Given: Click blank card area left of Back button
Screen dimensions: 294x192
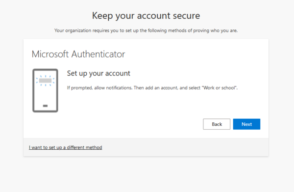Looking at the screenshot, I should 131,124.
